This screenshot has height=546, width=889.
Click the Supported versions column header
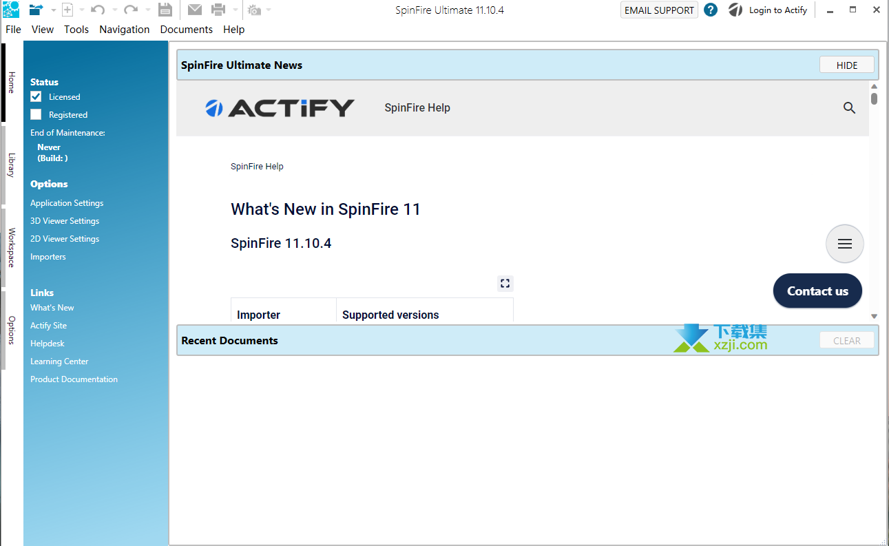point(390,315)
